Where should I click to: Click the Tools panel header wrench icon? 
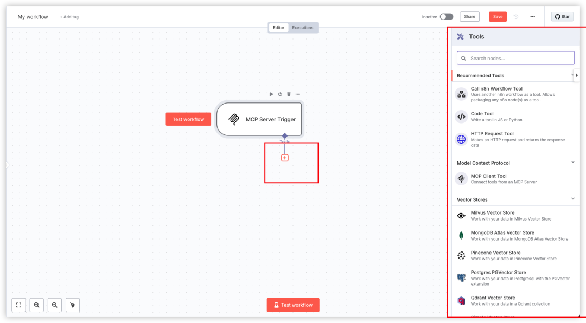tap(461, 37)
